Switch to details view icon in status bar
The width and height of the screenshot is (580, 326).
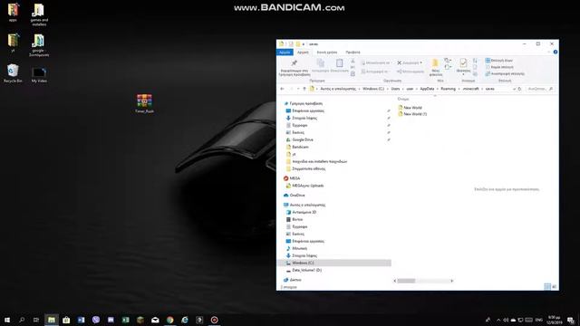click(547, 286)
